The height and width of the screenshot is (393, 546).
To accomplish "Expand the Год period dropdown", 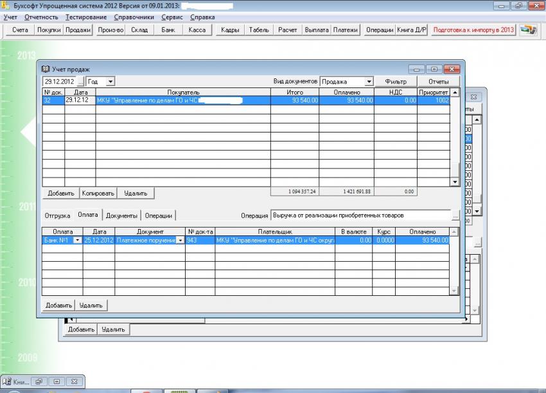I will coord(110,82).
